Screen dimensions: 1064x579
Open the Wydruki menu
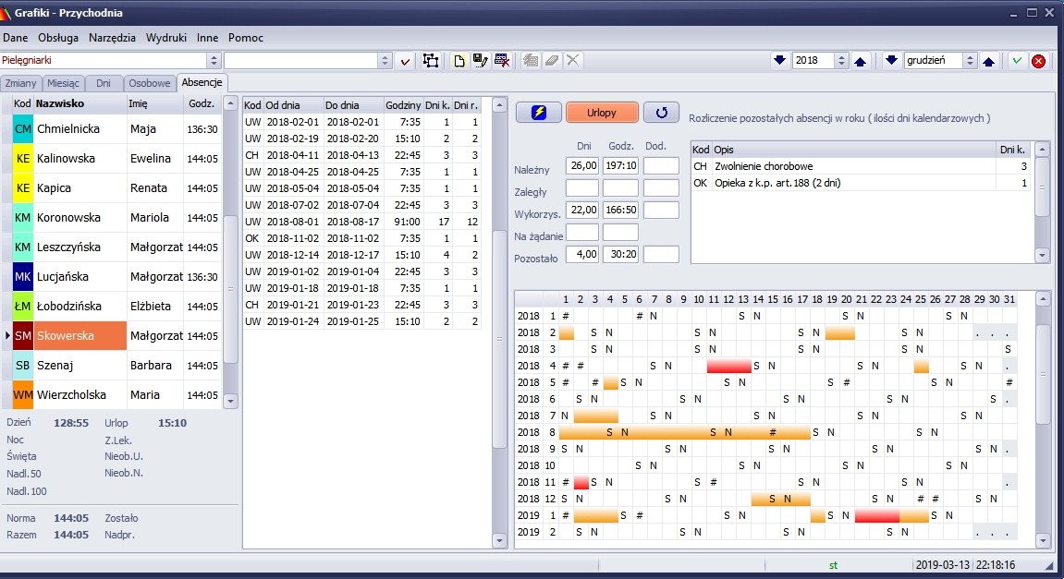tap(166, 38)
